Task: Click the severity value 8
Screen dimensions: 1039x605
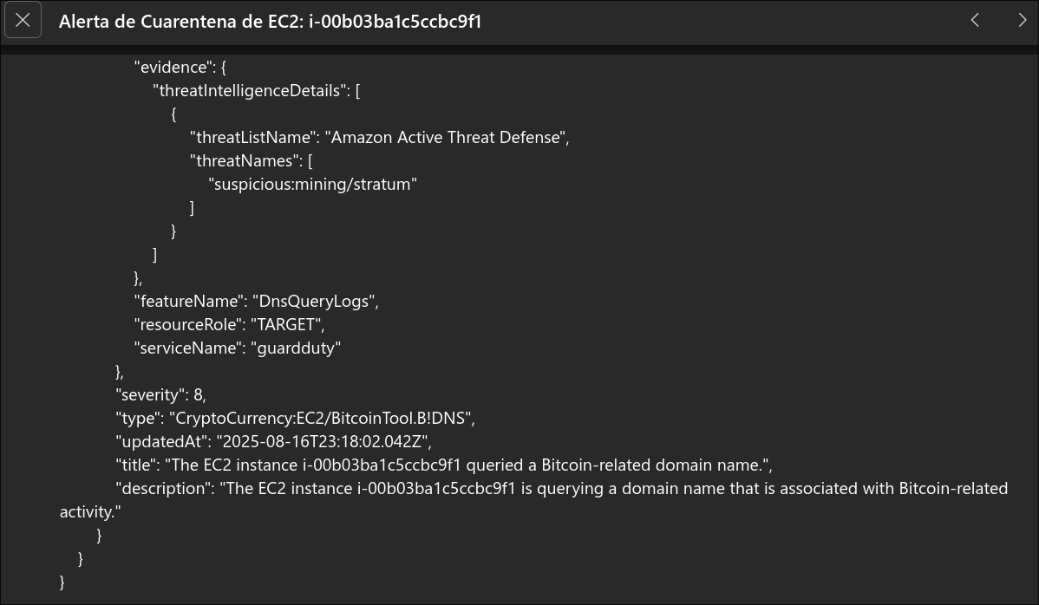Action: [199, 394]
